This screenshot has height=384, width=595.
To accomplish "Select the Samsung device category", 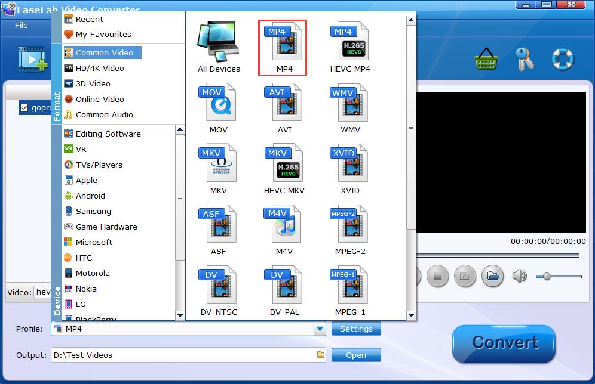I will coord(88,211).
